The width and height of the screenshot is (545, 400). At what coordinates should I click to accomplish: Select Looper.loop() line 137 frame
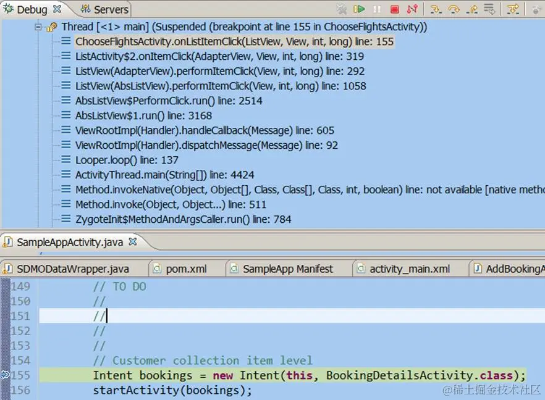[x=127, y=160]
